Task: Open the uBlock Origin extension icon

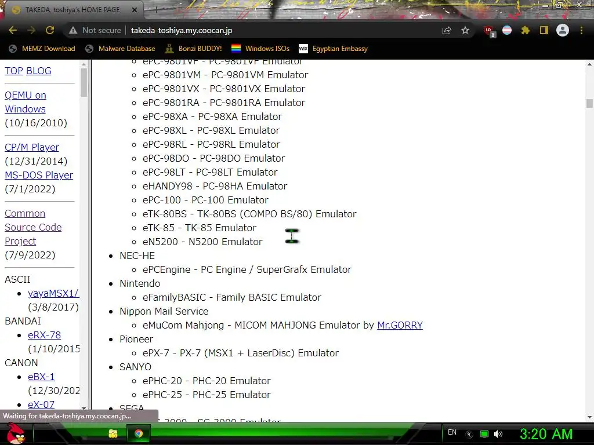Action: pos(489,31)
